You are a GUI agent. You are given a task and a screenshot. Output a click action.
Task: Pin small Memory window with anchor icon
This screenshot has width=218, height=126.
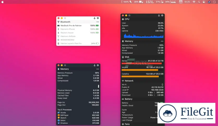tap(94, 65)
